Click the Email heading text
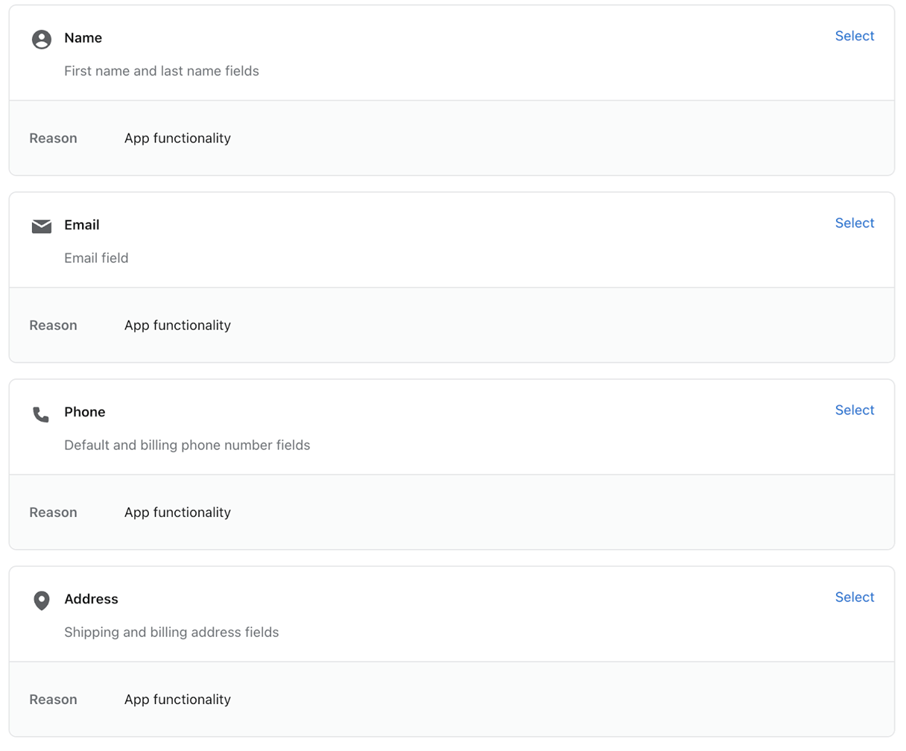The width and height of the screenshot is (906, 751). [x=81, y=225]
